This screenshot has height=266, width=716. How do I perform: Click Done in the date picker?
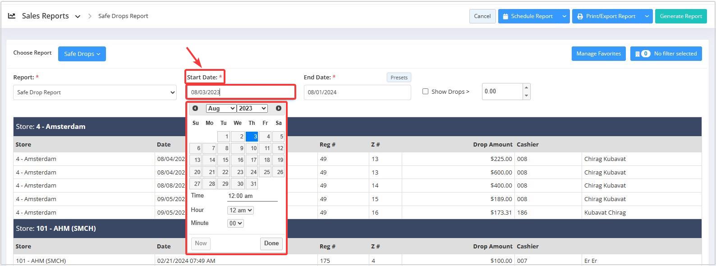point(271,243)
